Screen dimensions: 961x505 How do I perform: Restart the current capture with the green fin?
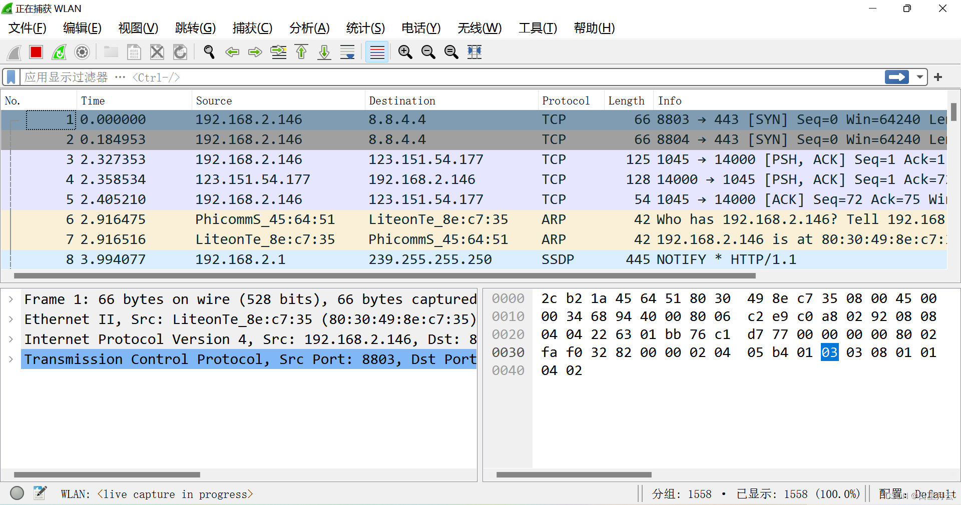[x=59, y=52]
